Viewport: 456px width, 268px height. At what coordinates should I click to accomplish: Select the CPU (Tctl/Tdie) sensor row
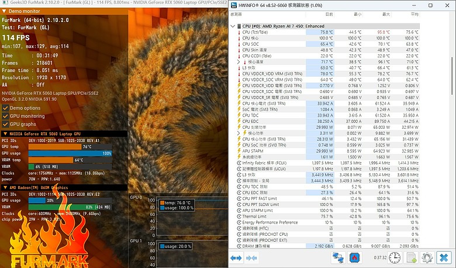click(x=329, y=32)
